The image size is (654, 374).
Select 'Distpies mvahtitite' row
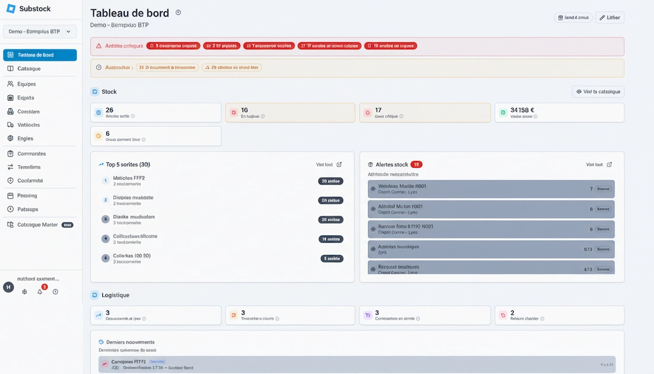coord(222,200)
